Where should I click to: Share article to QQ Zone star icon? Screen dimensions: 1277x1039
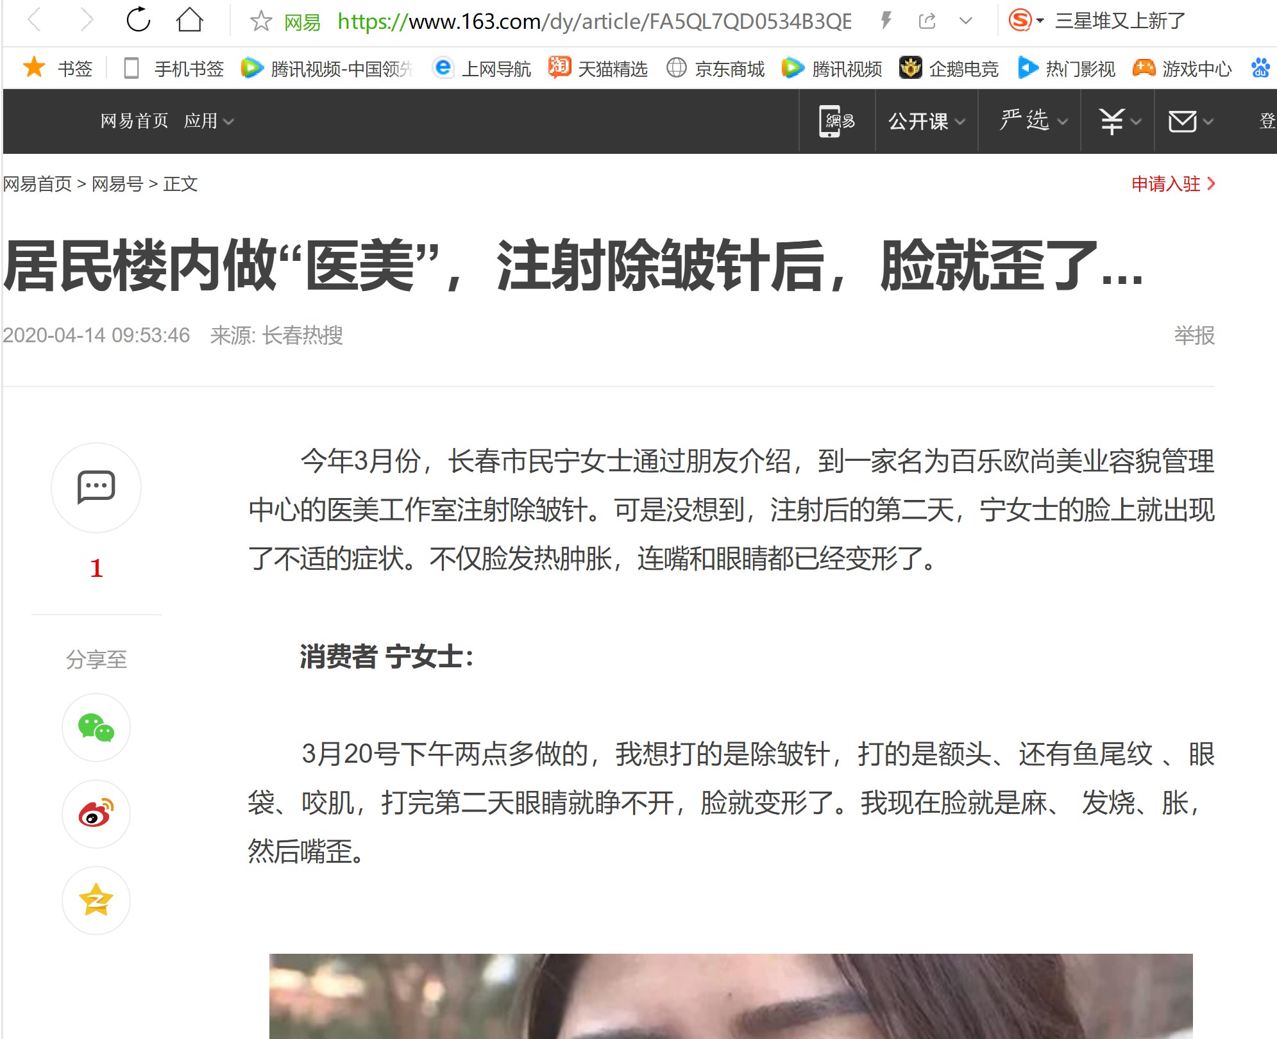pyautogui.click(x=96, y=900)
